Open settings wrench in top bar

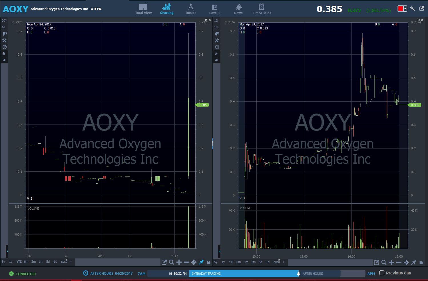(413, 9)
